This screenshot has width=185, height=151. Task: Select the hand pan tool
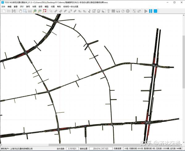click(20, 11)
